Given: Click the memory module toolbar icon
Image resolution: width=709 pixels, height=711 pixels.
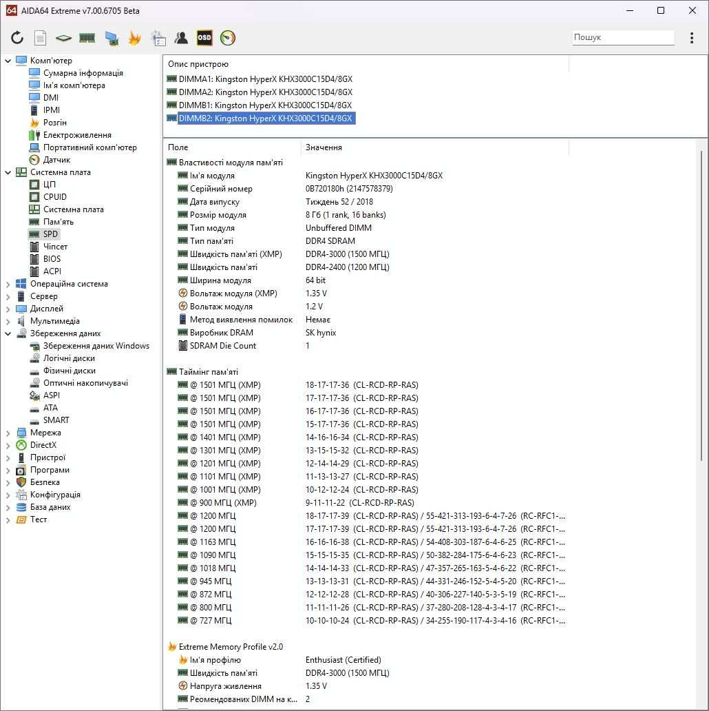Looking at the screenshot, I should point(87,38).
